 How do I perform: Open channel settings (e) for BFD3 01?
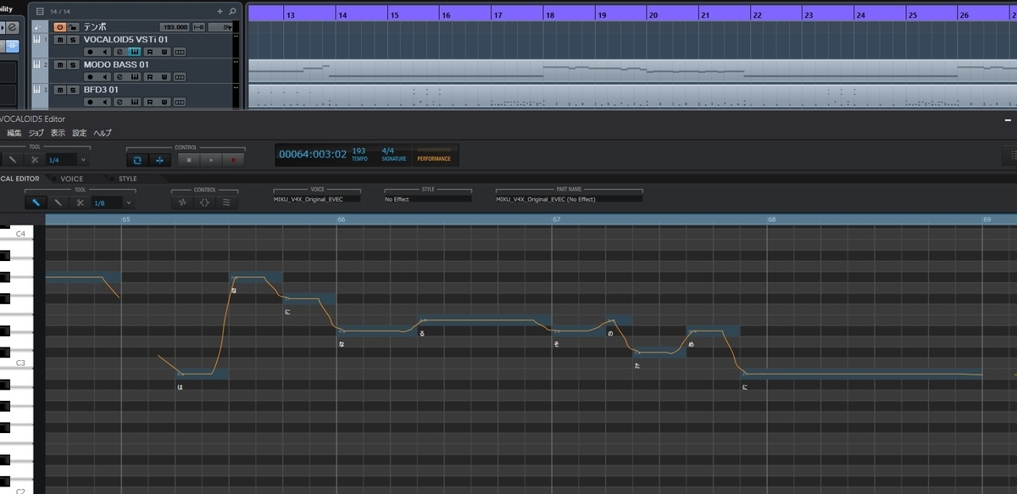tap(119, 103)
